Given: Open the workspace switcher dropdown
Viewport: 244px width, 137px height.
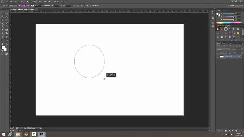Looking at the screenshot, I should coord(236,6).
